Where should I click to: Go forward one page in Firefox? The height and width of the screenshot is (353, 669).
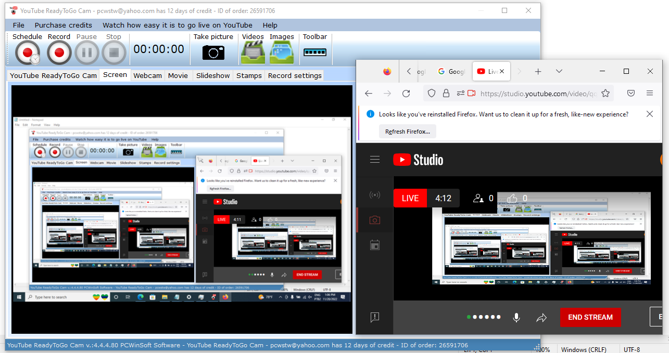click(x=387, y=93)
